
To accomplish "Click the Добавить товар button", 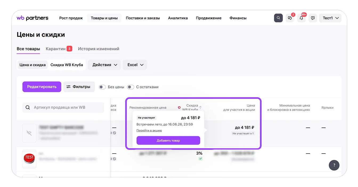I will (x=168, y=141).
